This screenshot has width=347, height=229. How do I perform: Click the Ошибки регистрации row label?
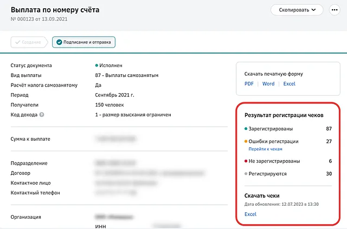273,141
